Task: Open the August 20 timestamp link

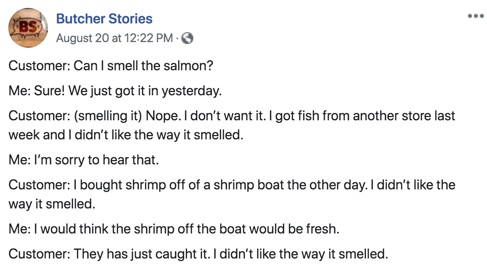Action: (114, 38)
